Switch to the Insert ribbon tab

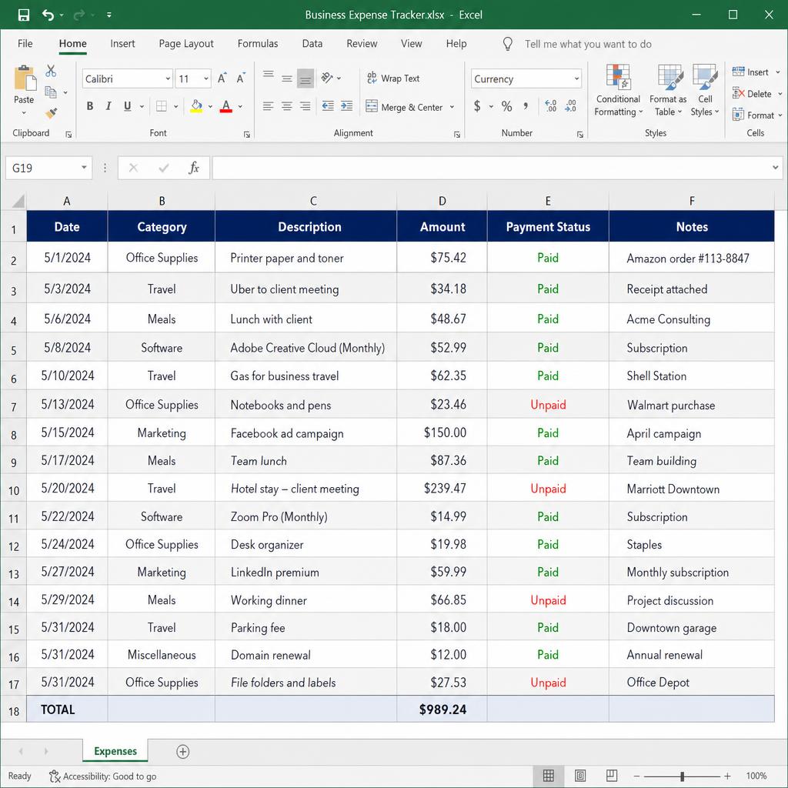(x=122, y=44)
